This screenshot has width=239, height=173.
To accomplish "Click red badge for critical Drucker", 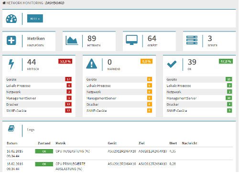I will click(68, 104).
